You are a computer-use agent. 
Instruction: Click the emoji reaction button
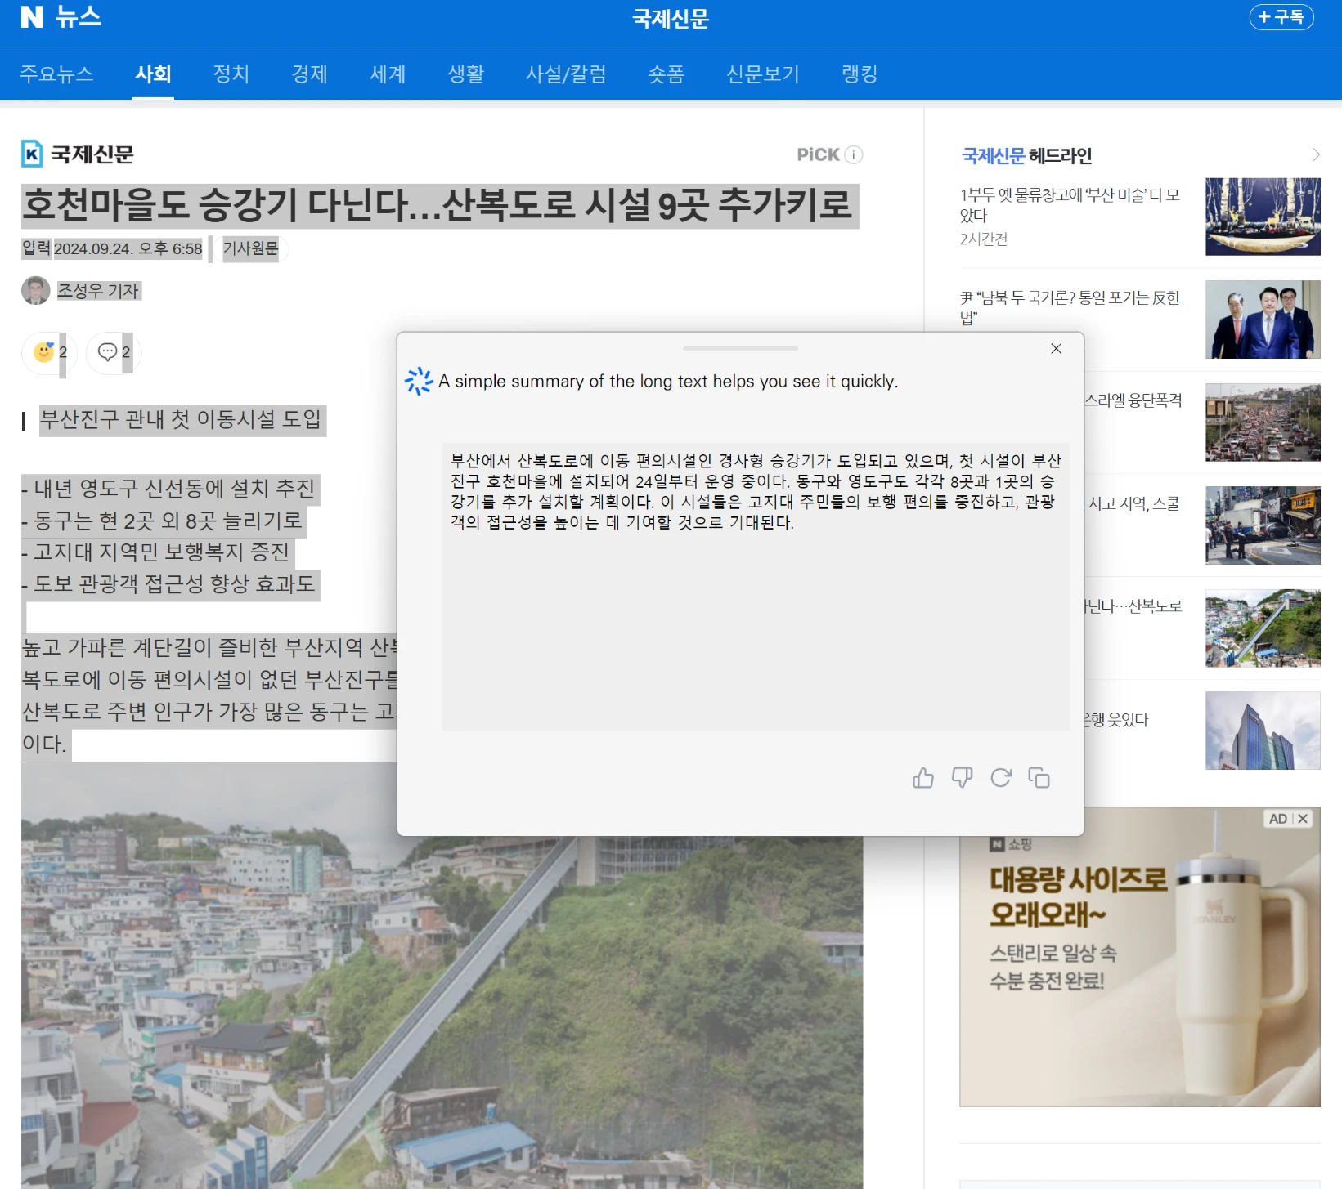pos(50,352)
